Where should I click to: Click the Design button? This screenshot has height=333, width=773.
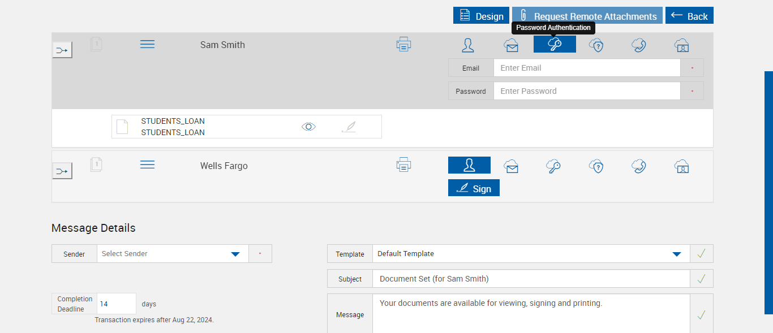(482, 16)
